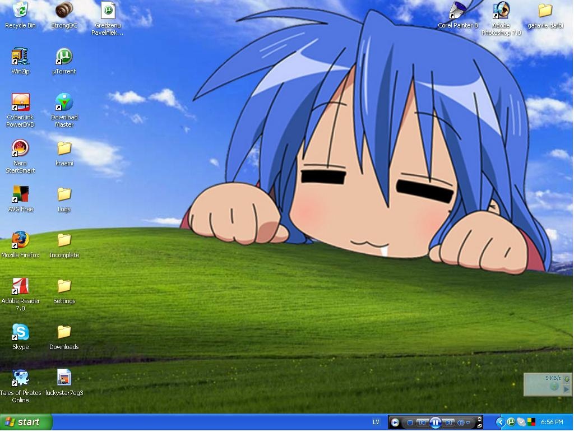Click the green download arrow in floating widget
The image size is (574, 432).
pyautogui.click(x=567, y=379)
